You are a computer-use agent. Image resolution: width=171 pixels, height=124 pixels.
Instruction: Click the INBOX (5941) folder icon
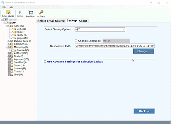click(12, 44)
